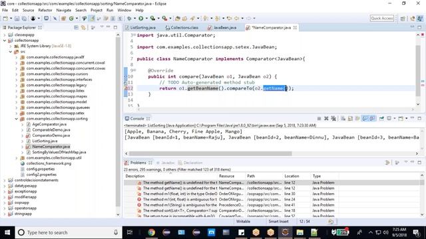Open the Navigate menu
This screenshot has width=426, height=239.
click(64, 11)
